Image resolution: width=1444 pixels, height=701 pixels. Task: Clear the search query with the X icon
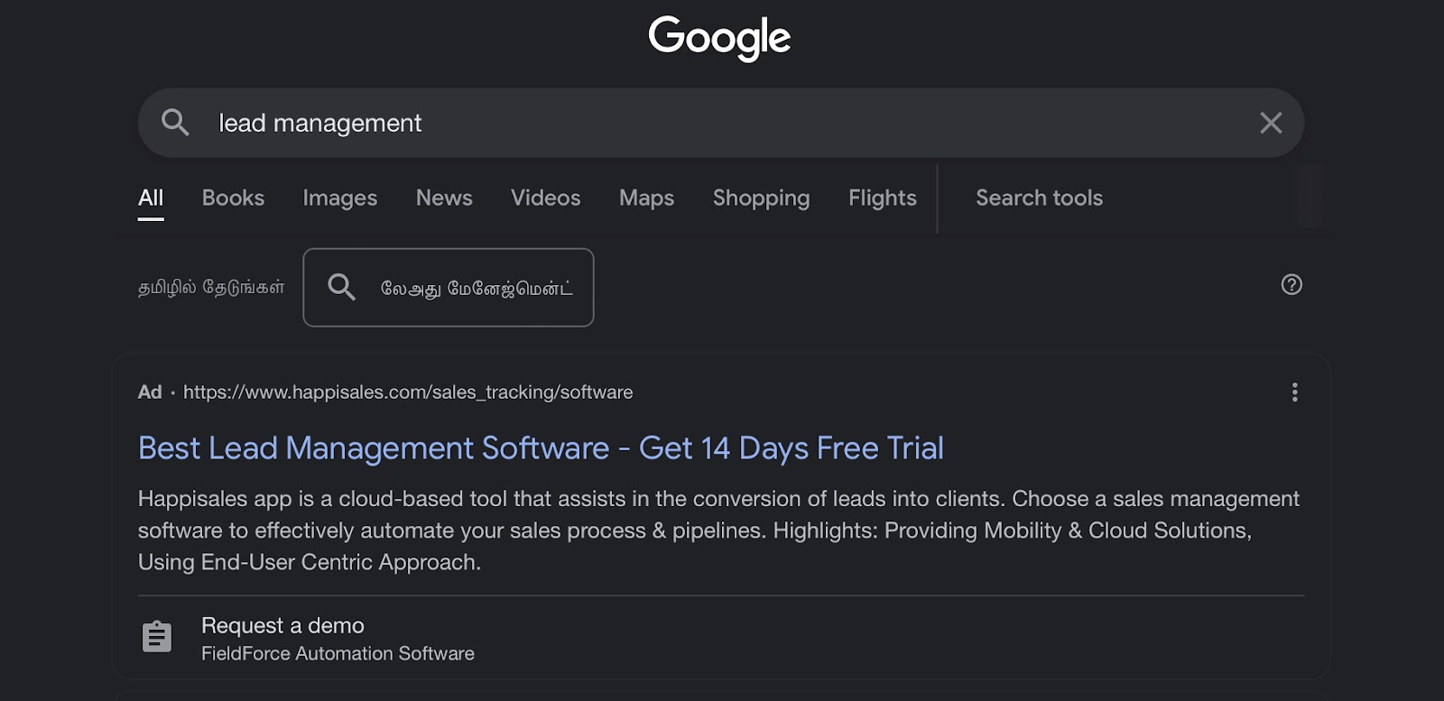point(1271,123)
